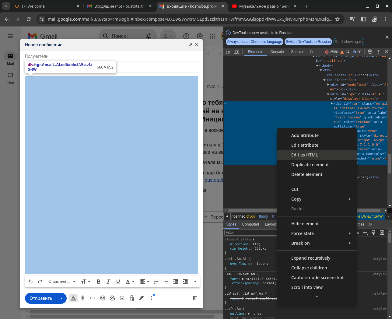The height and width of the screenshot is (319, 392).
Task: Toggle the DevTools device toolbar
Action: pos(237,52)
